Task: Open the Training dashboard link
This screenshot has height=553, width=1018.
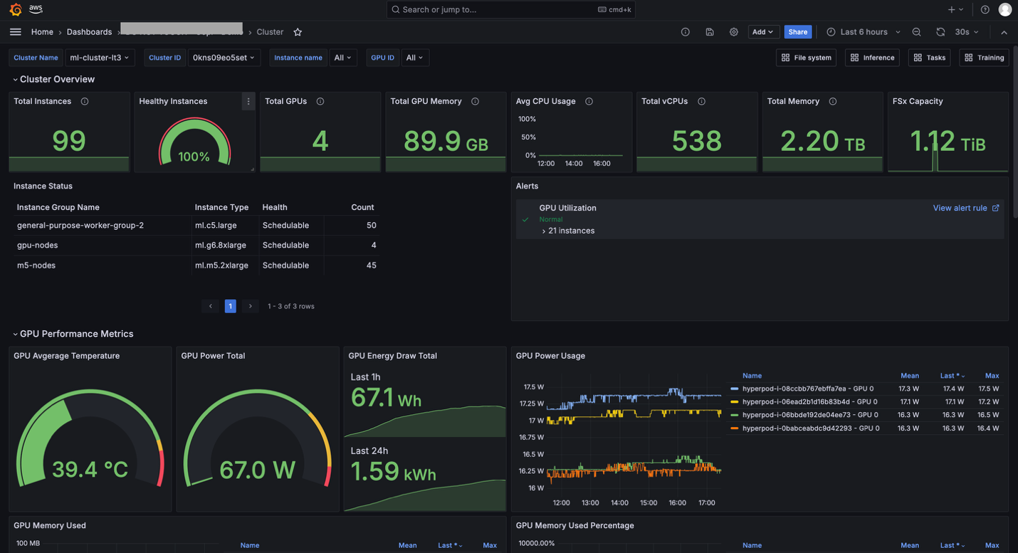Action: click(984, 58)
